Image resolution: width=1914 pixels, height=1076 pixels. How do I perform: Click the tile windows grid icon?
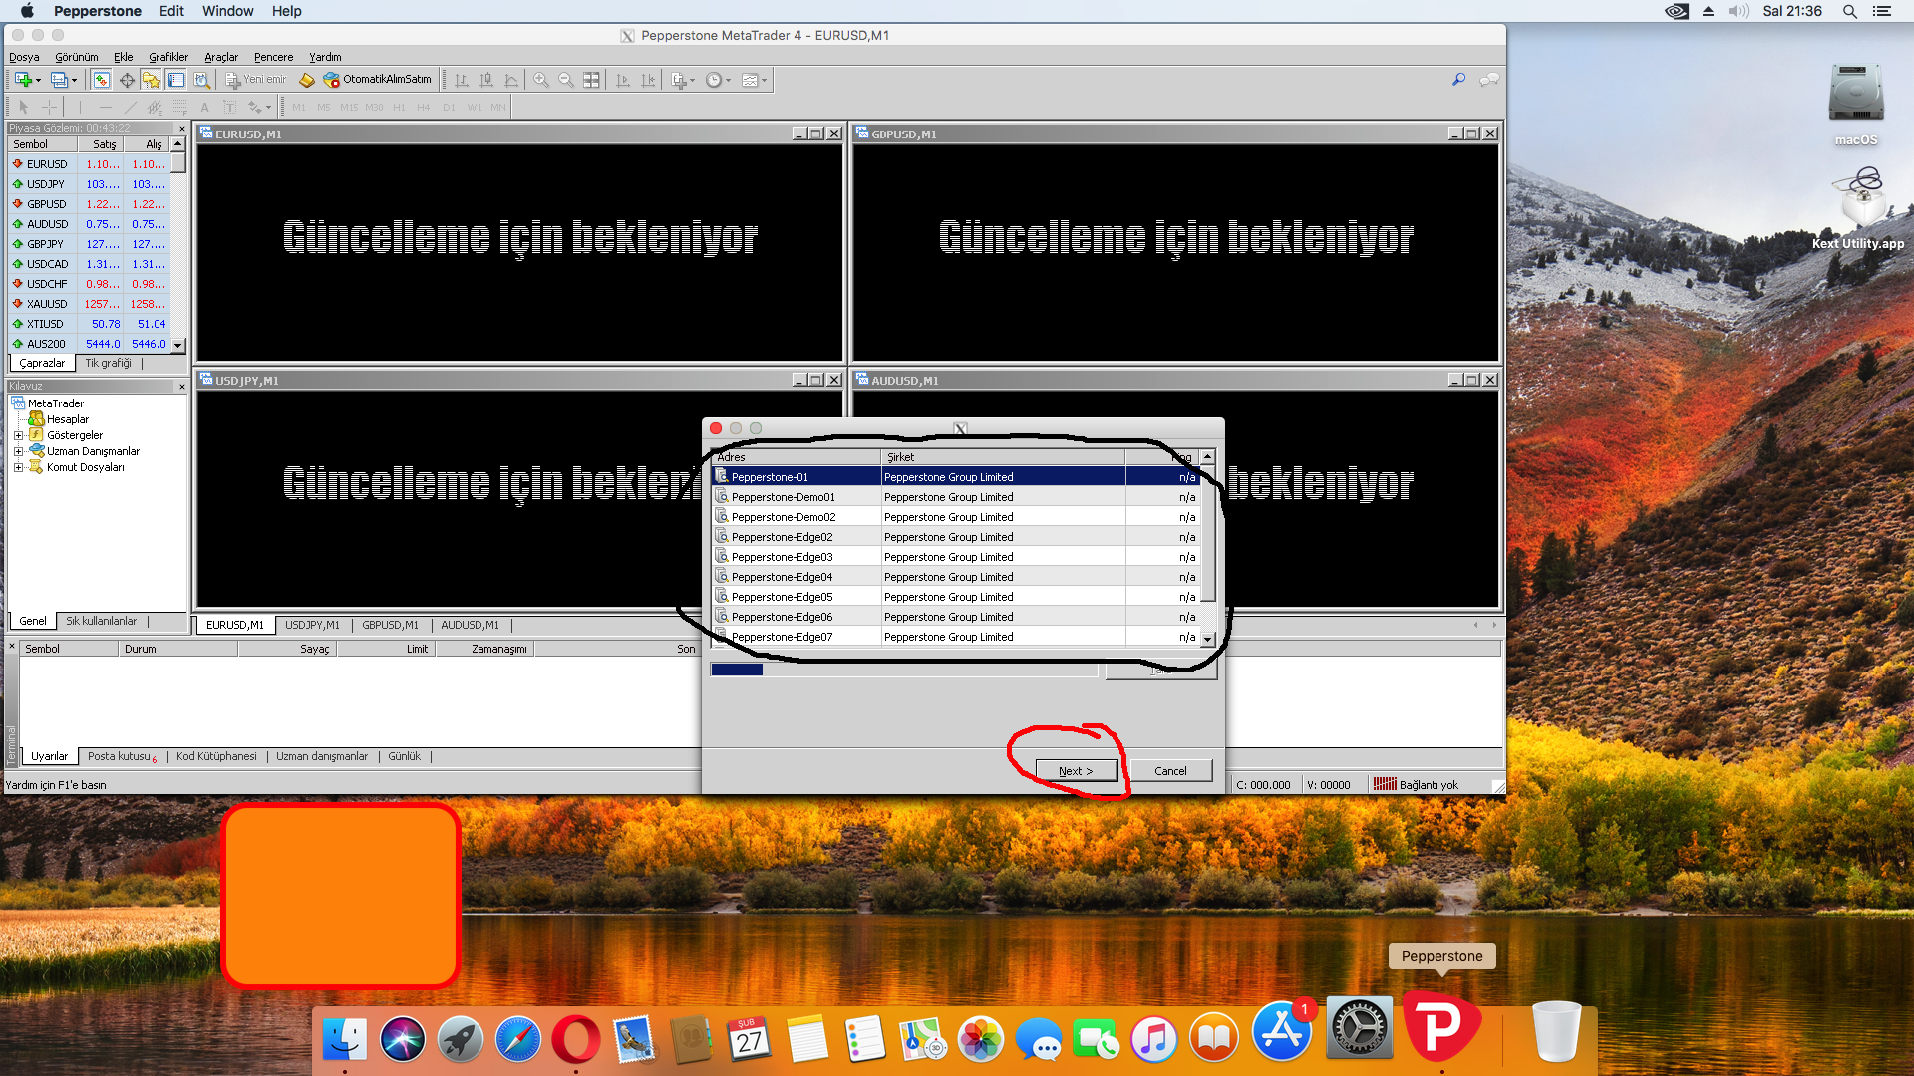tap(591, 80)
